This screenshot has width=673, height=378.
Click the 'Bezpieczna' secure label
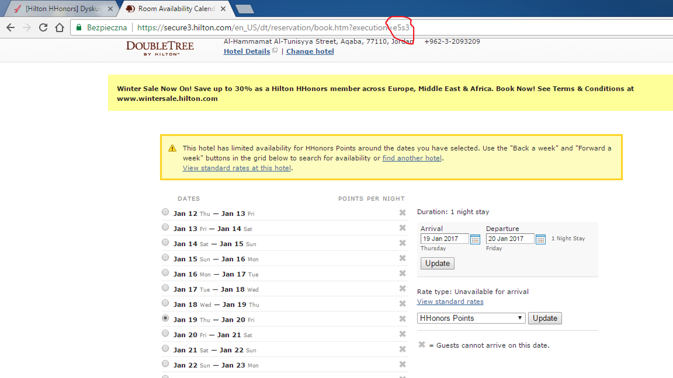(107, 28)
